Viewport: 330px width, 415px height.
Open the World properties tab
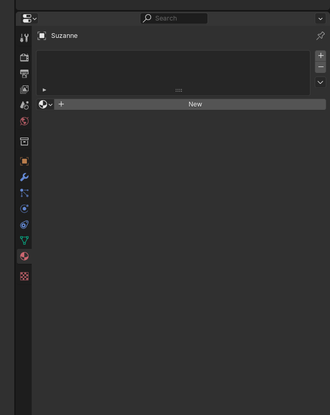pos(24,121)
